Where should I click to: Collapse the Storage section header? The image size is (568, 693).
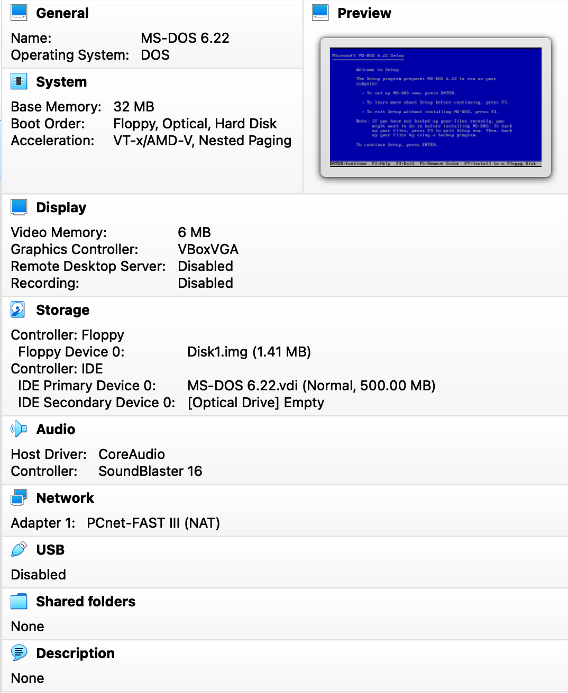(62, 309)
